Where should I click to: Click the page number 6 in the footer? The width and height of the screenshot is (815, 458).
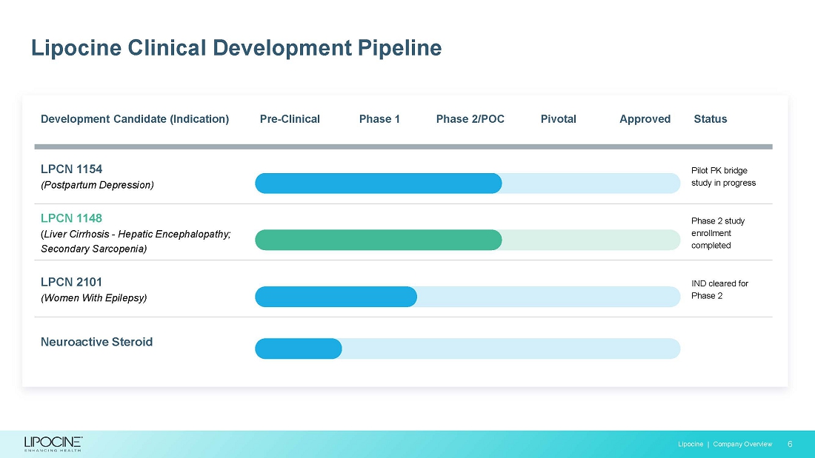click(x=789, y=444)
